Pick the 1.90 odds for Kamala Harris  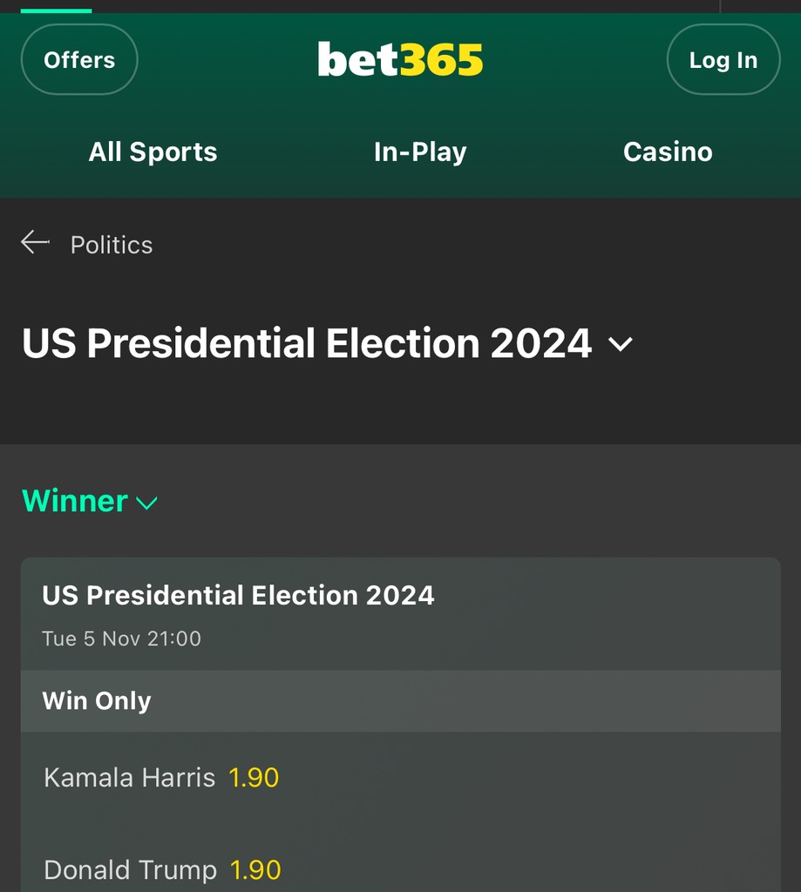(x=254, y=777)
